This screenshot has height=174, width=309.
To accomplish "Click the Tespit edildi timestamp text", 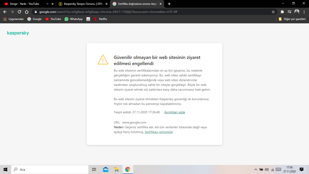I will (x=137, y=112).
